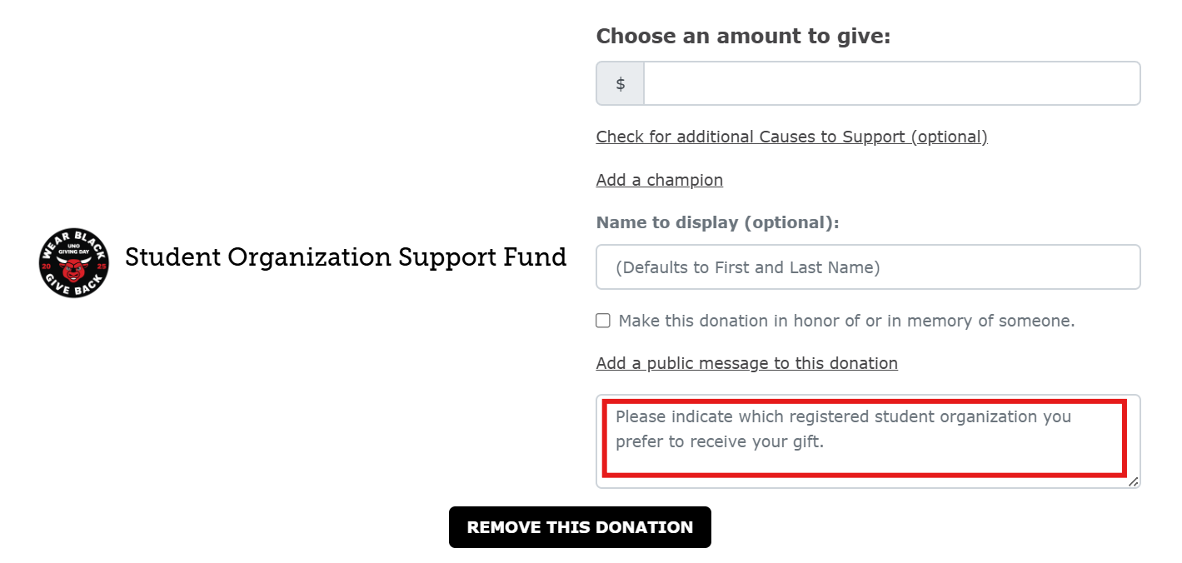Expand 'Add a public message to this donation'
The width and height of the screenshot is (1182, 563).
click(x=746, y=363)
